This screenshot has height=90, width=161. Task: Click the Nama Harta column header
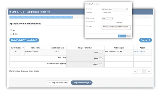click(x=35, y=48)
